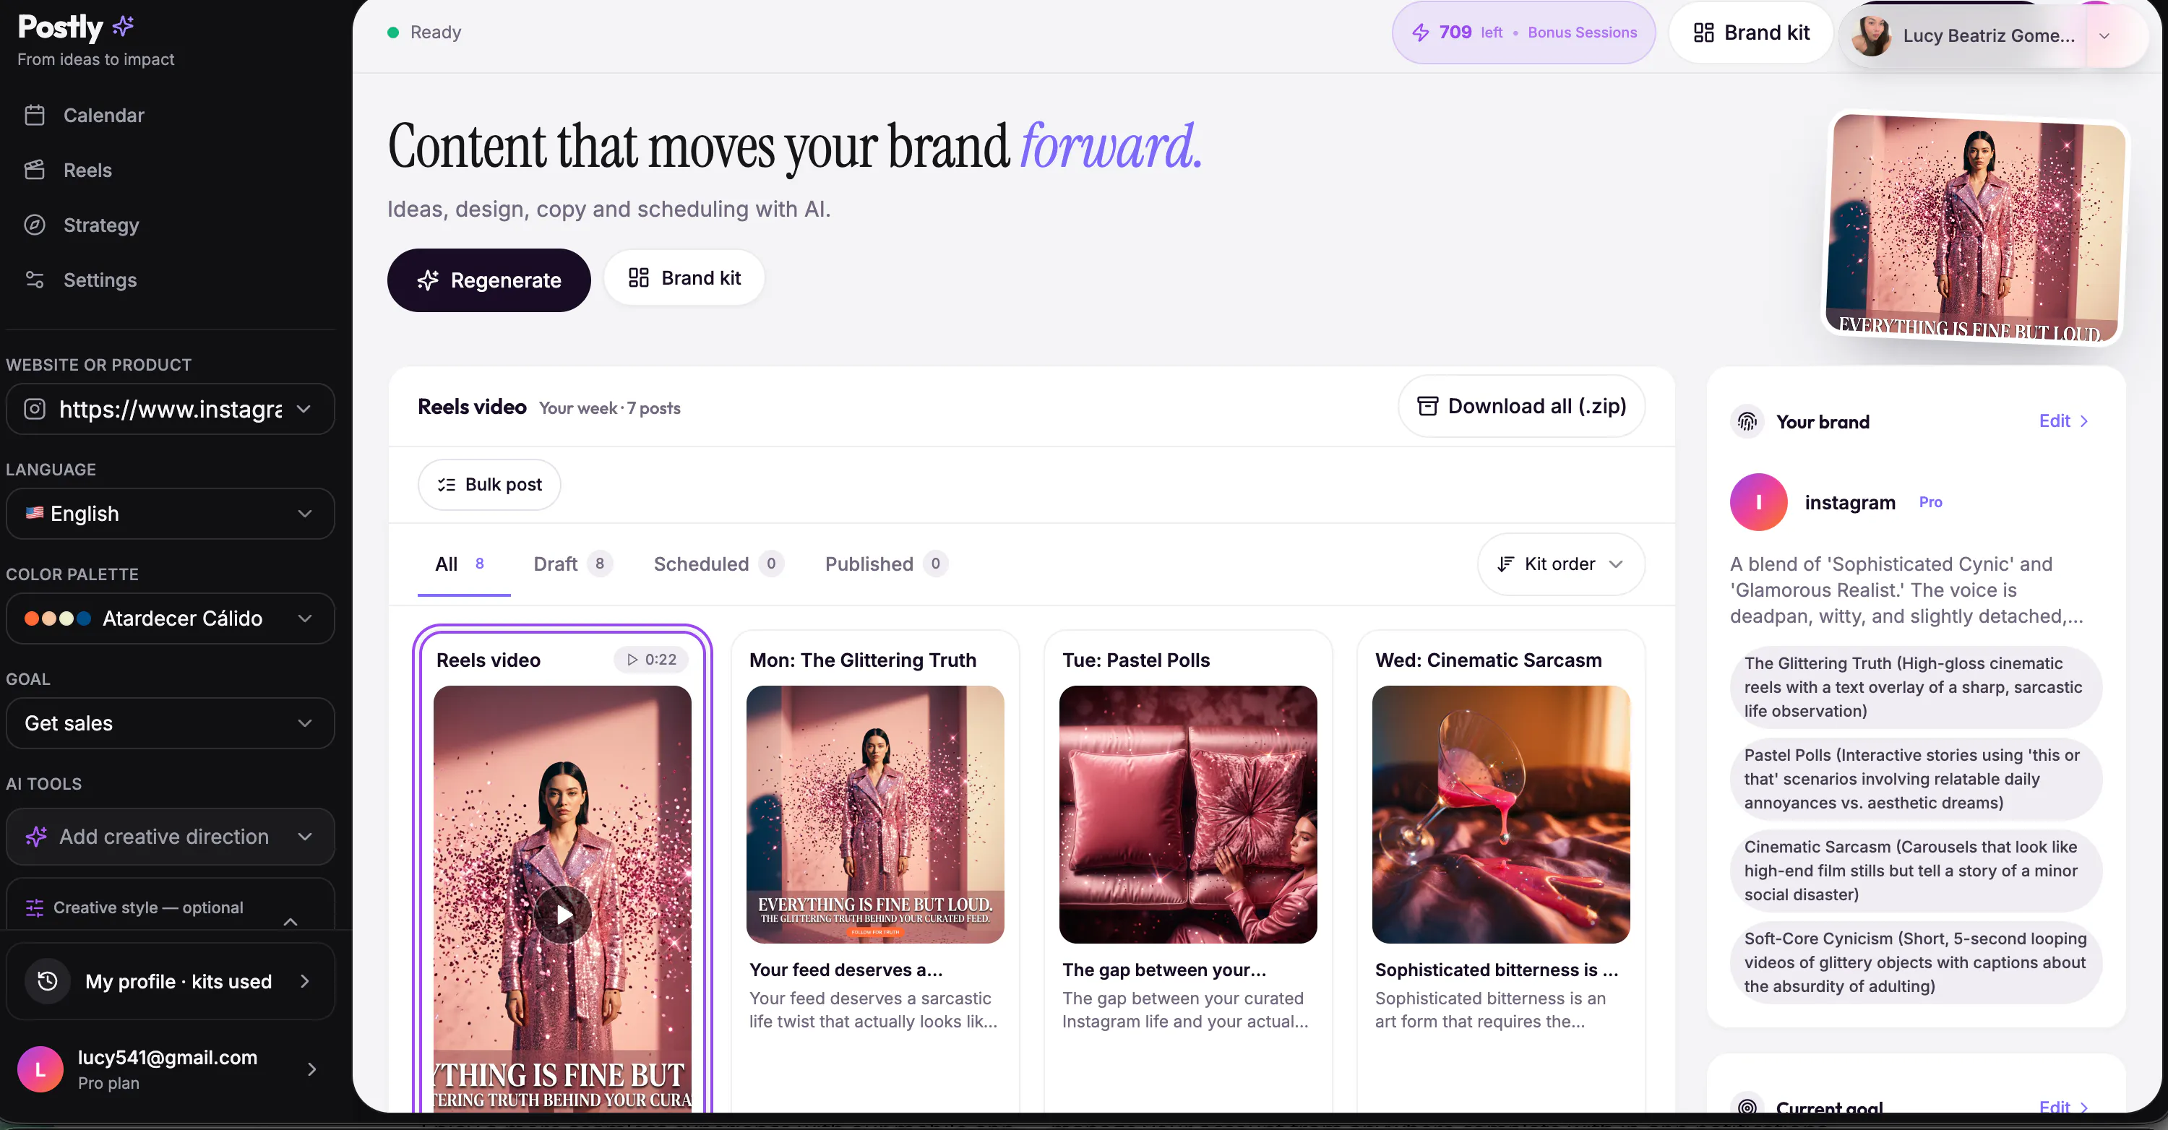
Task: Click the lucy541 account avatar
Action: (x=40, y=1069)
